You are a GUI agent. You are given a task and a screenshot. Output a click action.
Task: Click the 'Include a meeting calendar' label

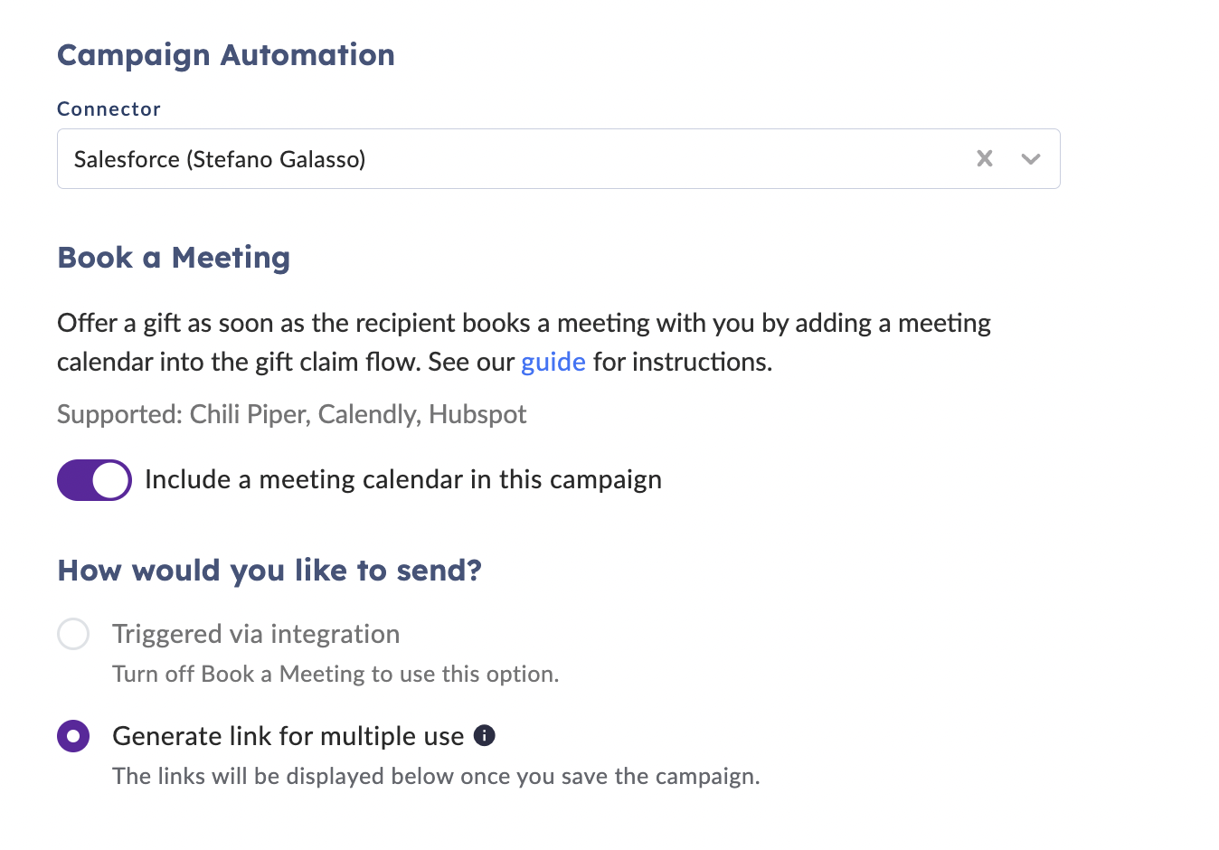(402, 479)
